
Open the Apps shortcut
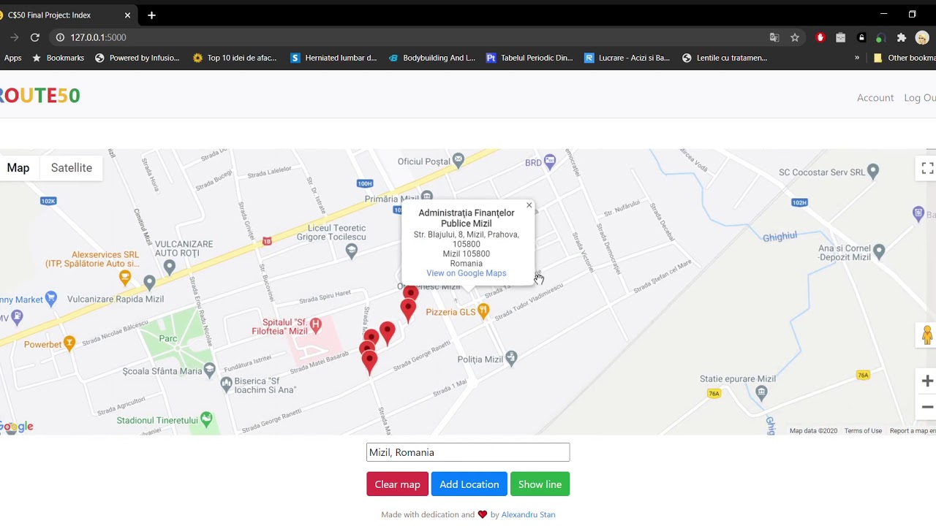point(12,58)
